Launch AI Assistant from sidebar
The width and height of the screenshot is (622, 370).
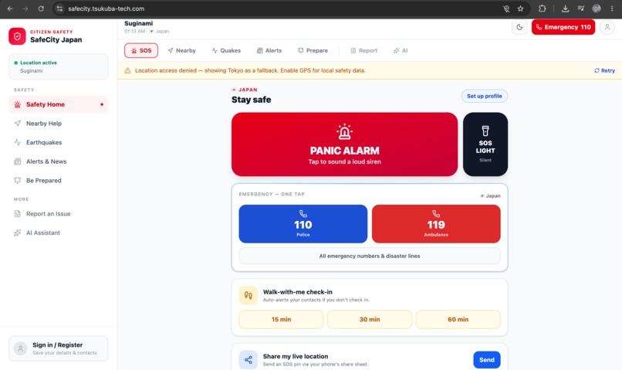click(59, 233)
